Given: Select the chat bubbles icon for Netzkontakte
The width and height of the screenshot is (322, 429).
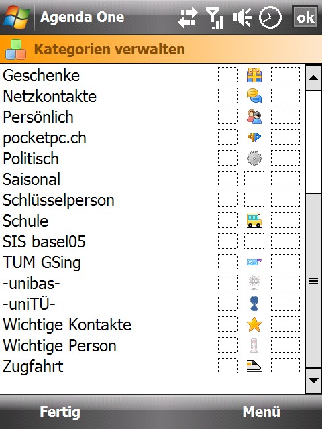Looking at the screenshot, I should point(254,96).
